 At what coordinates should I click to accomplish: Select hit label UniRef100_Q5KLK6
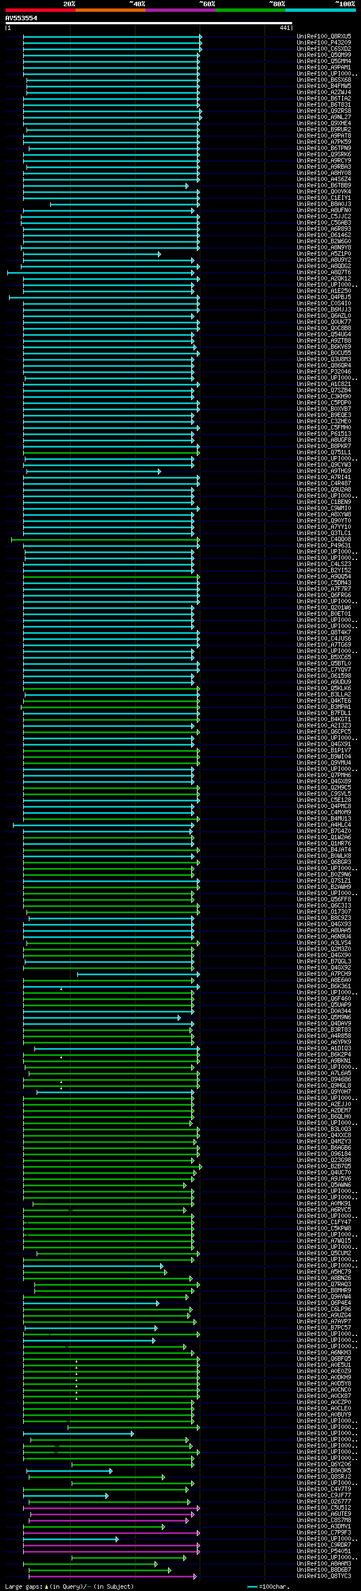pos(324,689)
